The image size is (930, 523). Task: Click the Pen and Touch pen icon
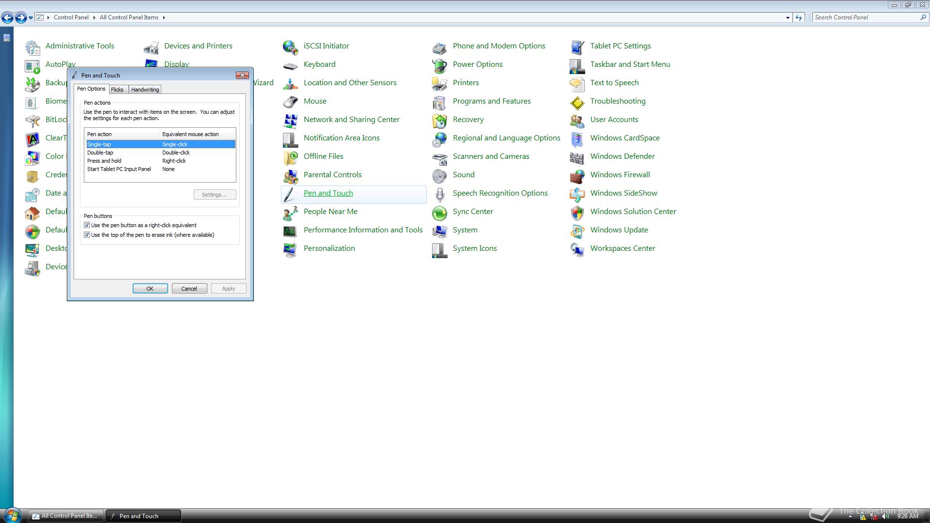290,194
